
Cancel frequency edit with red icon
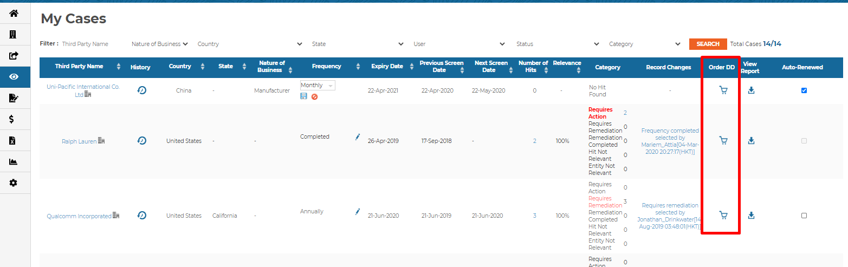(x=314, y=96)
